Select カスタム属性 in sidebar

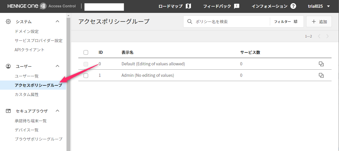click(27, 94)
